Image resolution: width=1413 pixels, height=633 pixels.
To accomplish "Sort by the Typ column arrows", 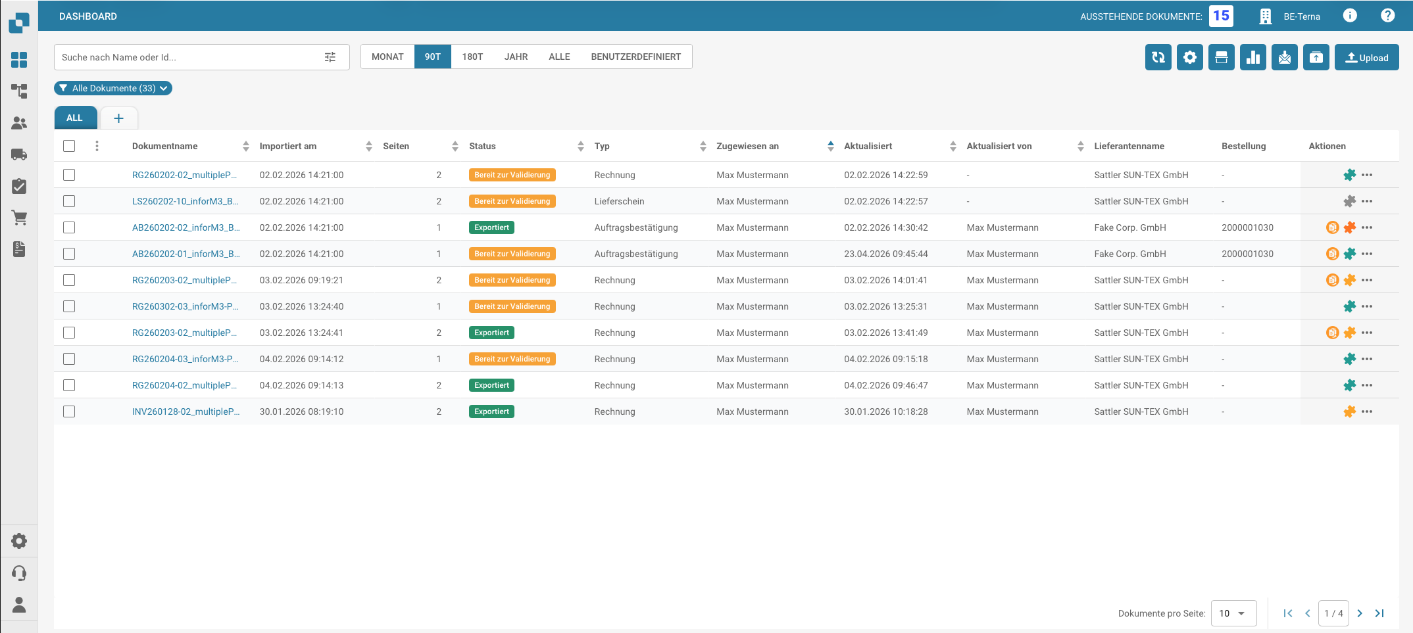I will (x=703, y=146).
